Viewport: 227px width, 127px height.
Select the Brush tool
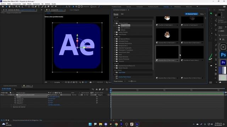coord(43,7)
